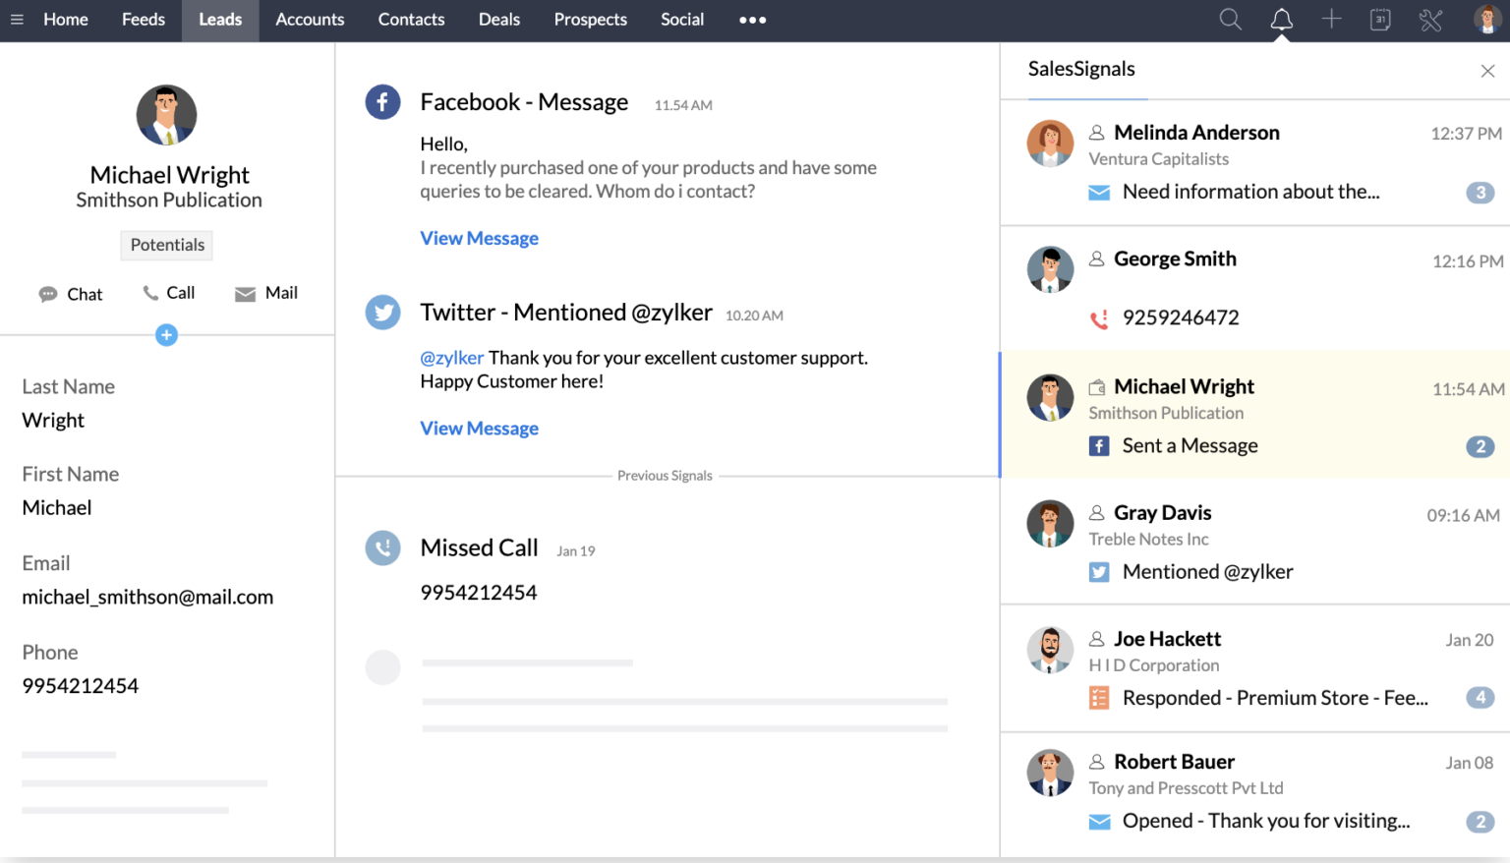
Task: Open the hamburger menu icon
Action: coord(17,20)
